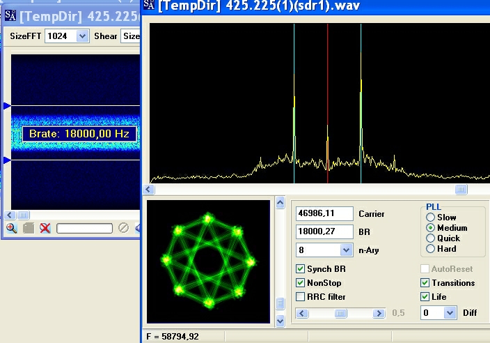Click the Shear Size field
Screen dimensions: 490x343
click(x=131, y=36)
